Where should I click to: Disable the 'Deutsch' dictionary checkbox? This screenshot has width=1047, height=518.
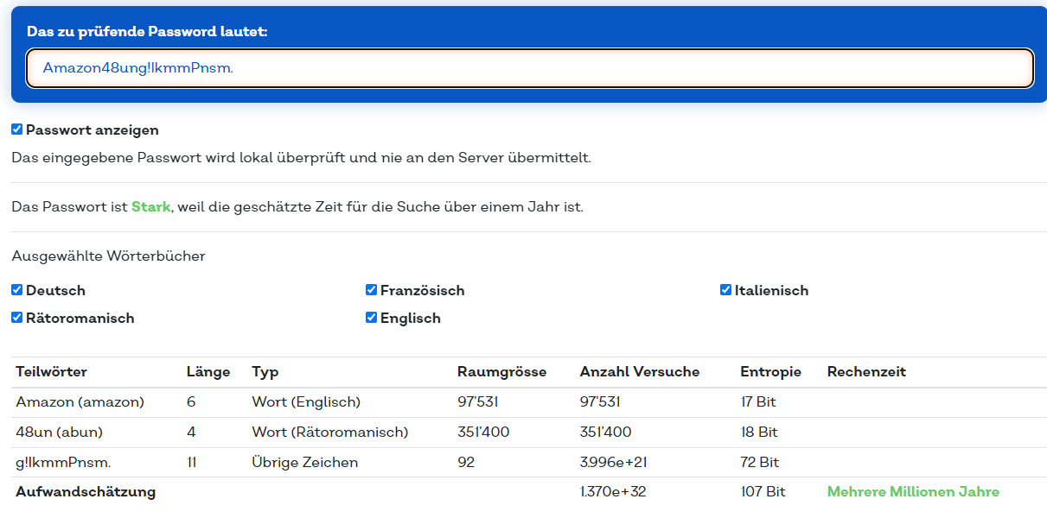(x=16, y=290)
